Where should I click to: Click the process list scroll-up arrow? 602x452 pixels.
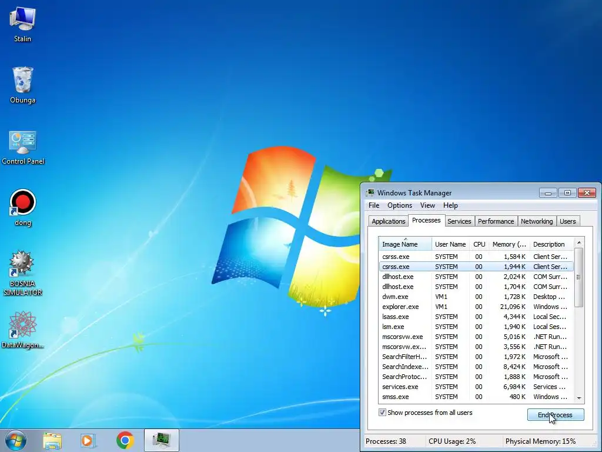pyautogui.click(x=579, y=242)
